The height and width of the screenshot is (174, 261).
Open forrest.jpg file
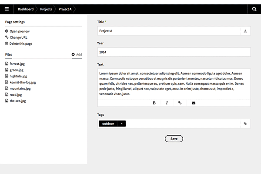[x=18, y=64]
